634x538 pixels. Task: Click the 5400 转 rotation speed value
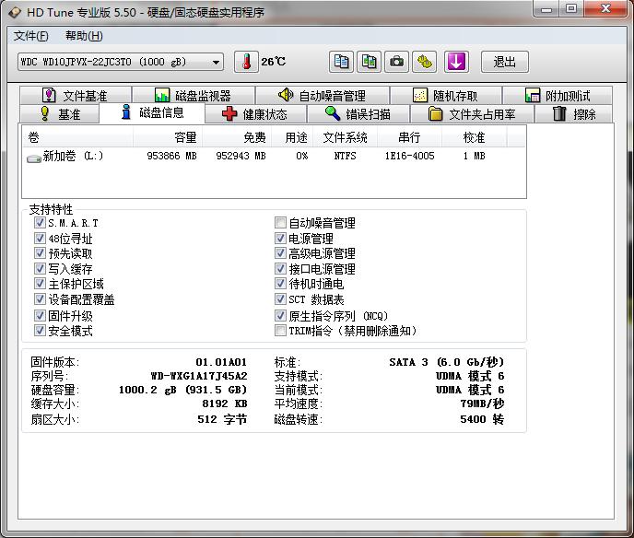pos(482,419)
